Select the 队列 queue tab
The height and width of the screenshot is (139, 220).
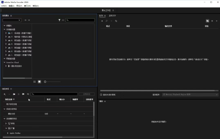tap(101, 16)
